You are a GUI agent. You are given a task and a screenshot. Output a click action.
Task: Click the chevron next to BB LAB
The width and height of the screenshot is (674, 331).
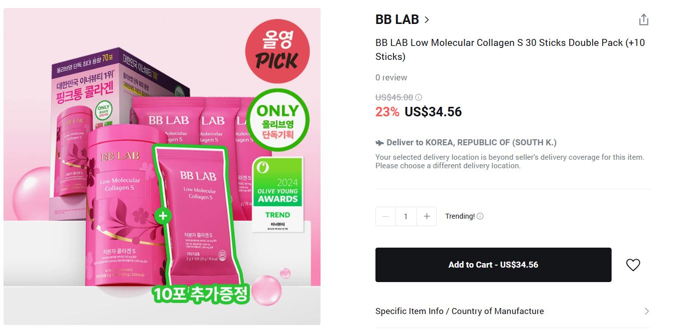point(427,19)
